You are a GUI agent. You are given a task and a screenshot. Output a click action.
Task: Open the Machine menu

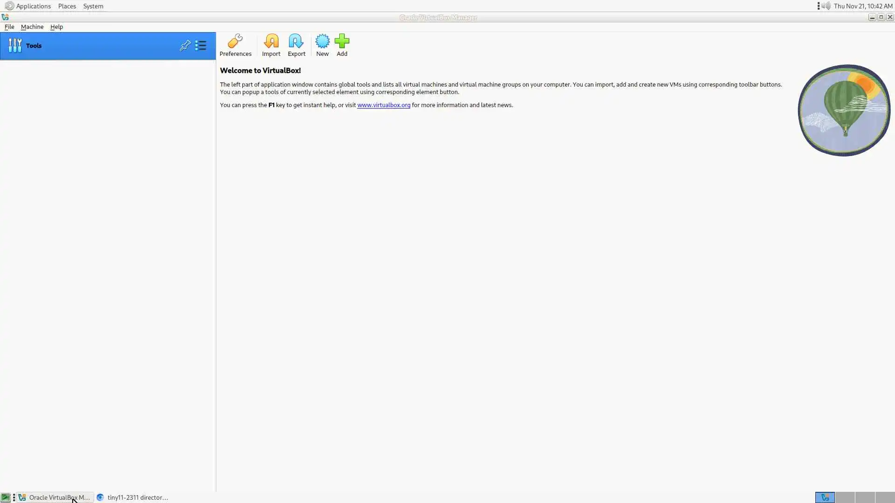(32, 27)
